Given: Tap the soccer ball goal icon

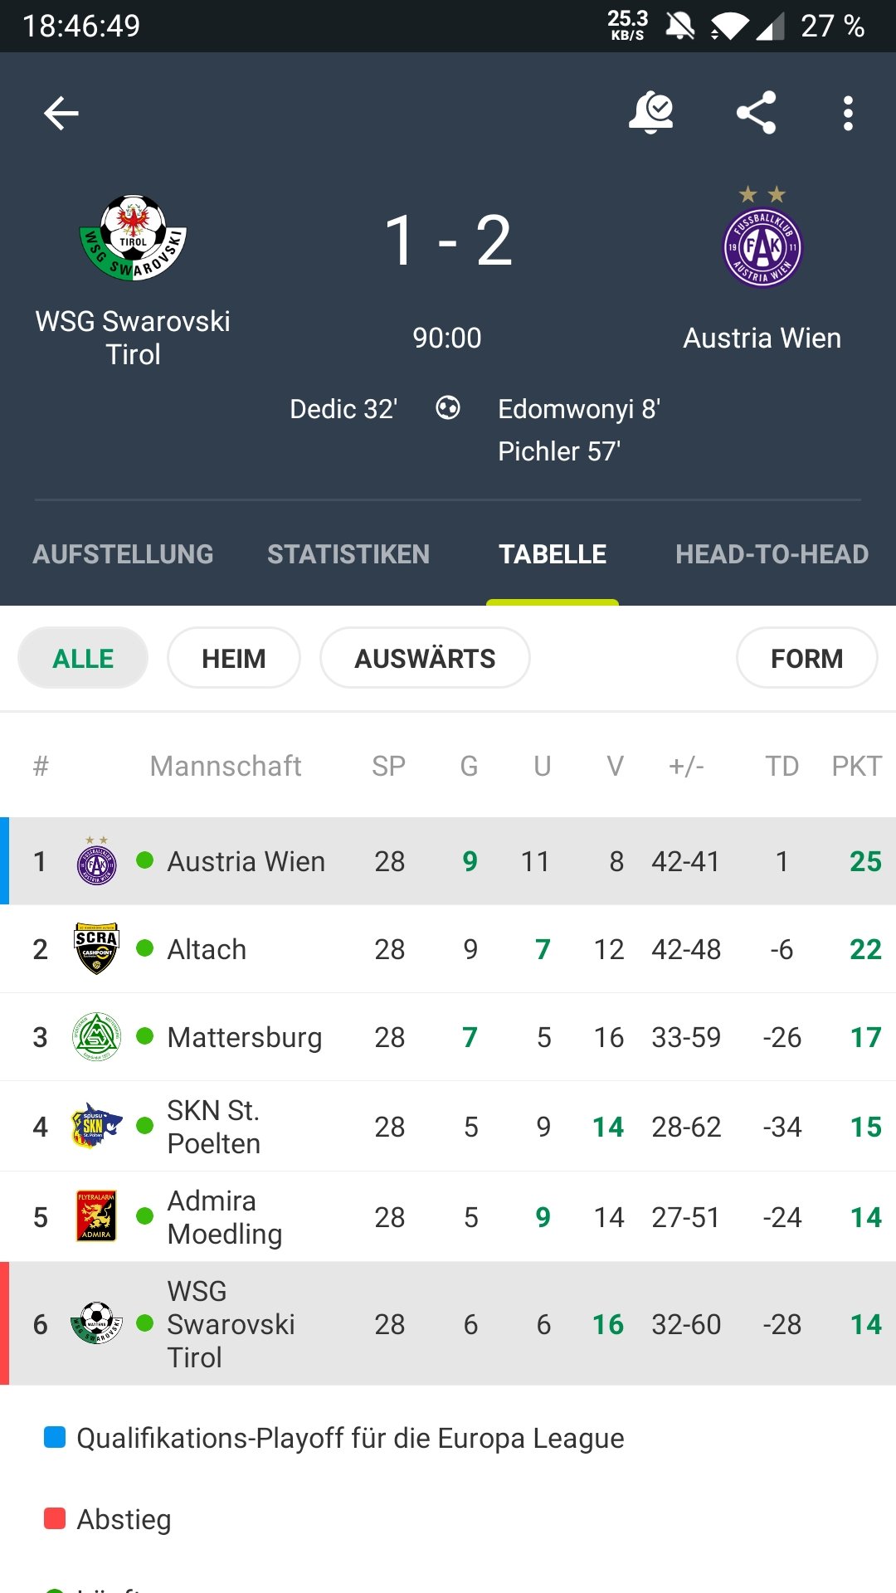Looking at the screenshot, I should [x=448, y=408].
